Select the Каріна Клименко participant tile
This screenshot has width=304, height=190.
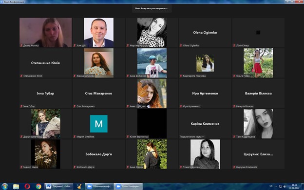[205, 124]
